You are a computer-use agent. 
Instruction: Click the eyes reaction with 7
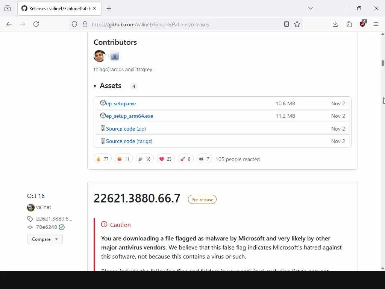coord(204,159)
